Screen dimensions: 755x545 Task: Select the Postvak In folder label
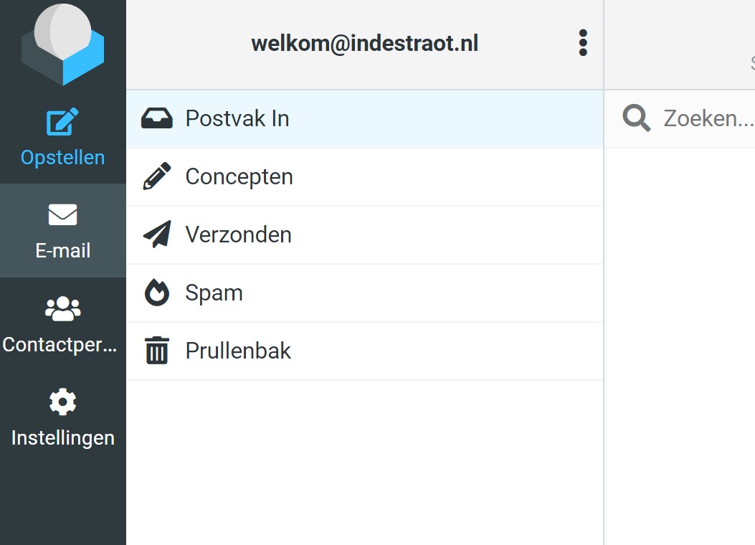[237, 118]
